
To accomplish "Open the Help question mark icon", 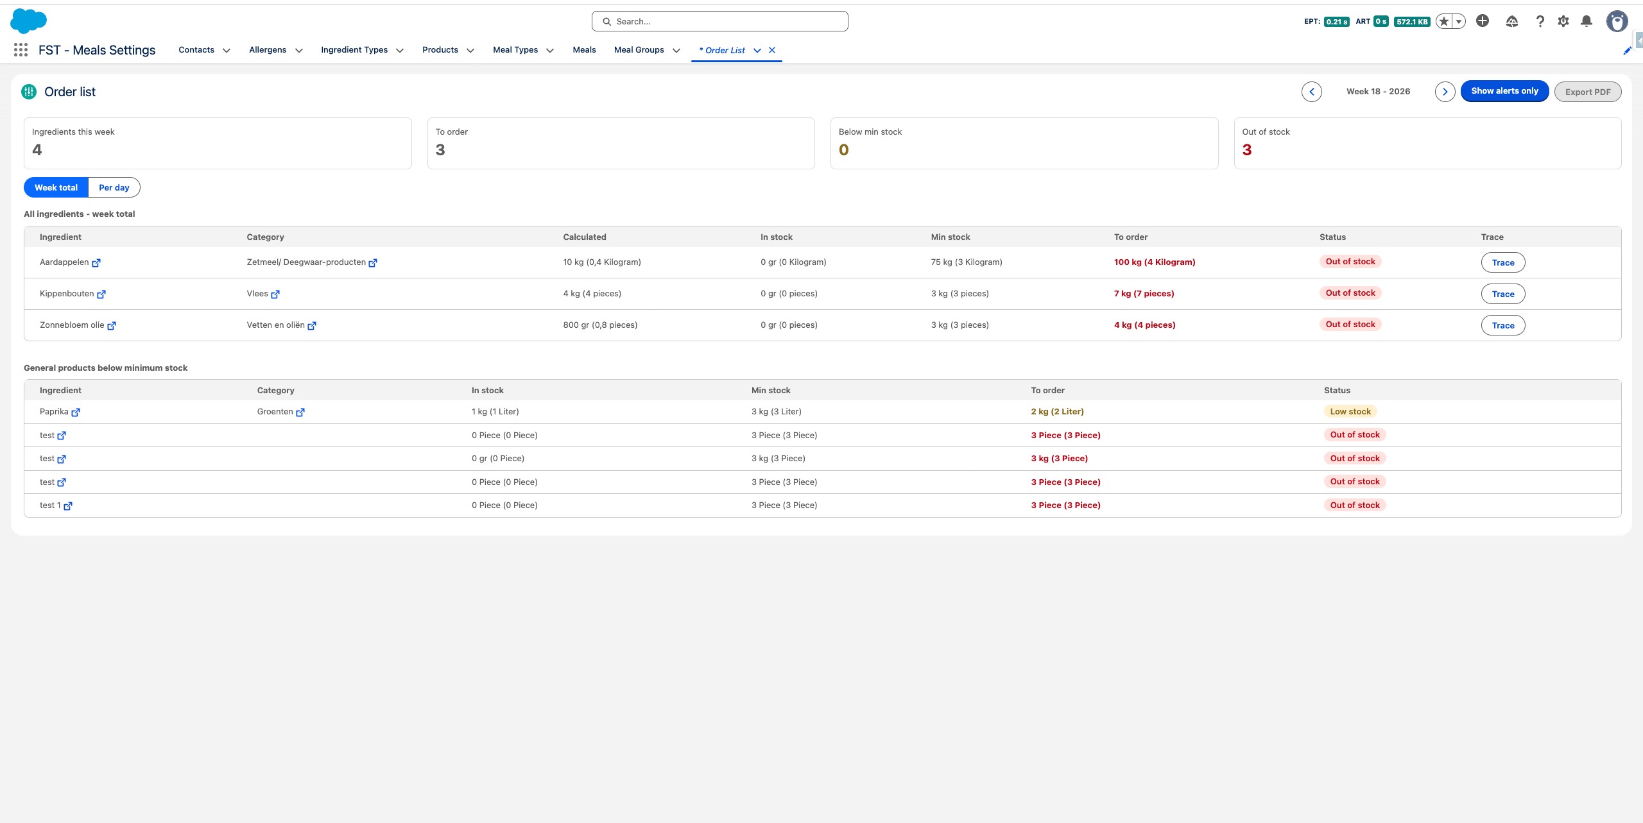I will pos(1540,21).
